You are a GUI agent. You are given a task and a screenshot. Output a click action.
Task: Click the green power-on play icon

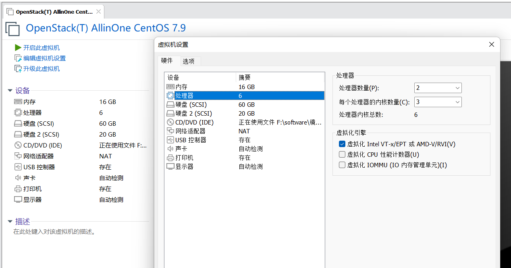(x=18, y=48)
